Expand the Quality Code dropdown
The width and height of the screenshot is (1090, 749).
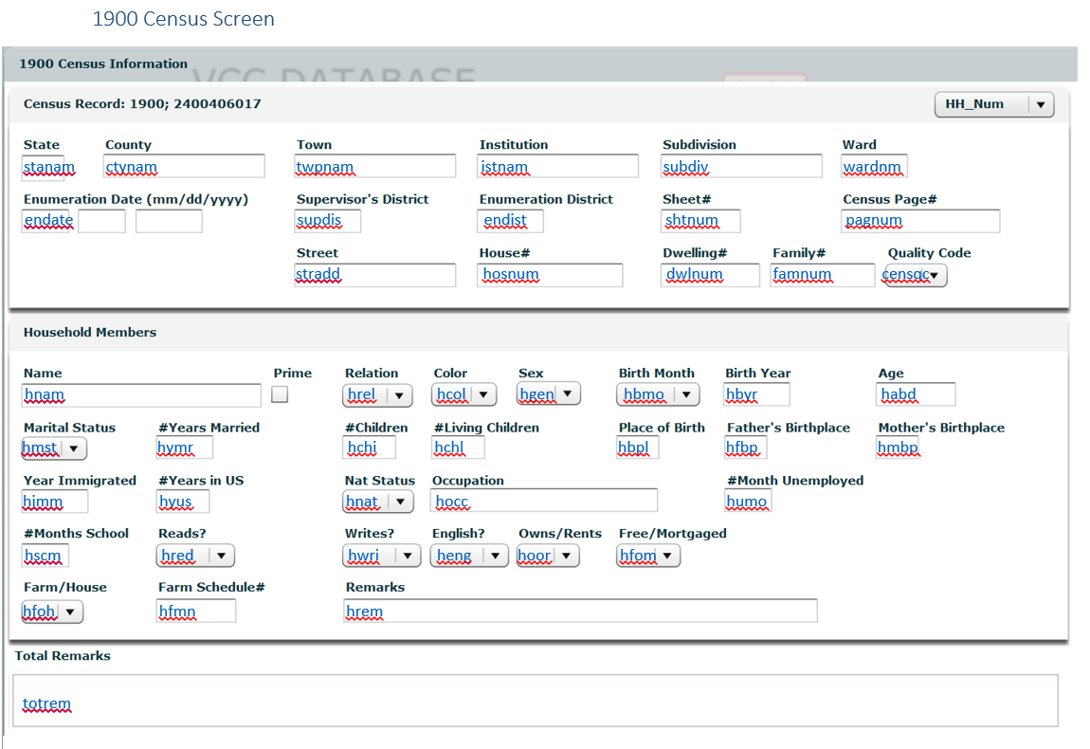click(916, 276)
